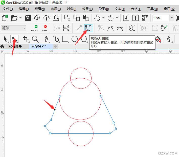Click the Cut icon

pyautogui.click(x=67, y=18)
